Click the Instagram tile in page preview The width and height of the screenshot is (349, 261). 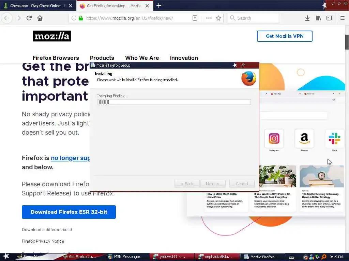[274, 139]
